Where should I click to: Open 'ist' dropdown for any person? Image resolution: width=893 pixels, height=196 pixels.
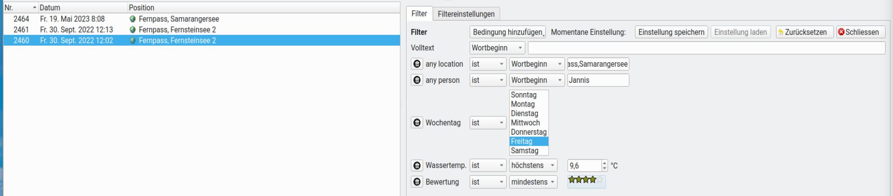click(x=488, y=80)
